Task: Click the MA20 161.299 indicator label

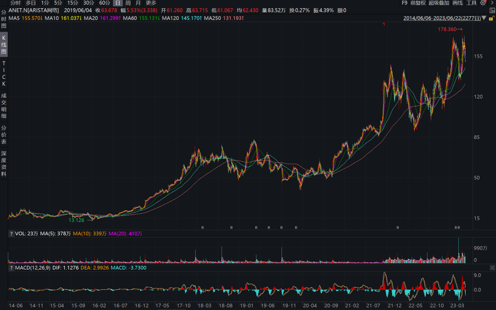Action: pos(102,18)
